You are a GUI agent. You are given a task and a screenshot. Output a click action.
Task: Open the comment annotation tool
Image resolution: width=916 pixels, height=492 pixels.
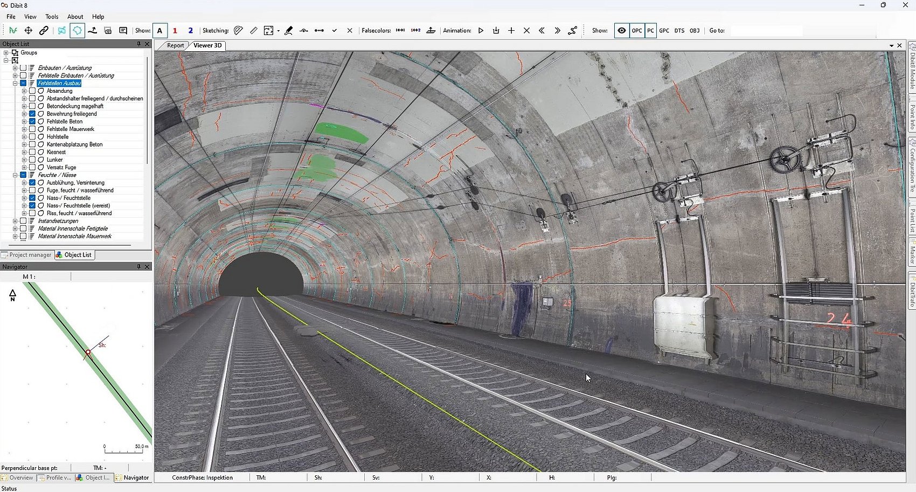coord(123,31)
